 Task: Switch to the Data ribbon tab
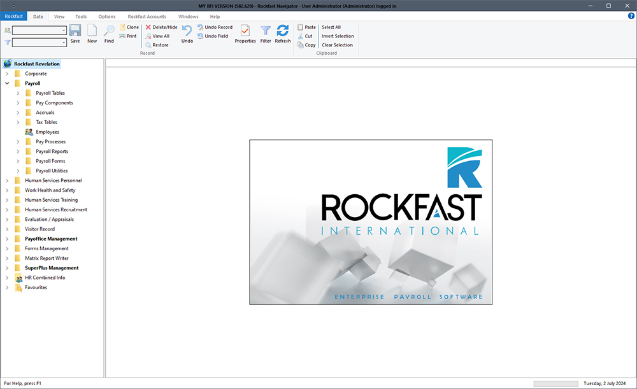38,17
